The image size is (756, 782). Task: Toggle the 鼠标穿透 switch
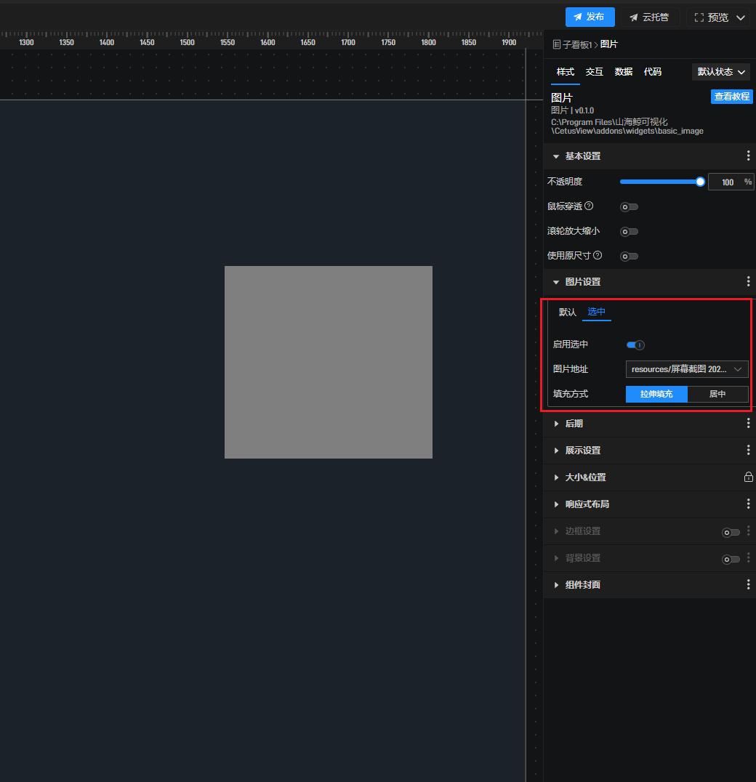(629, 207)
